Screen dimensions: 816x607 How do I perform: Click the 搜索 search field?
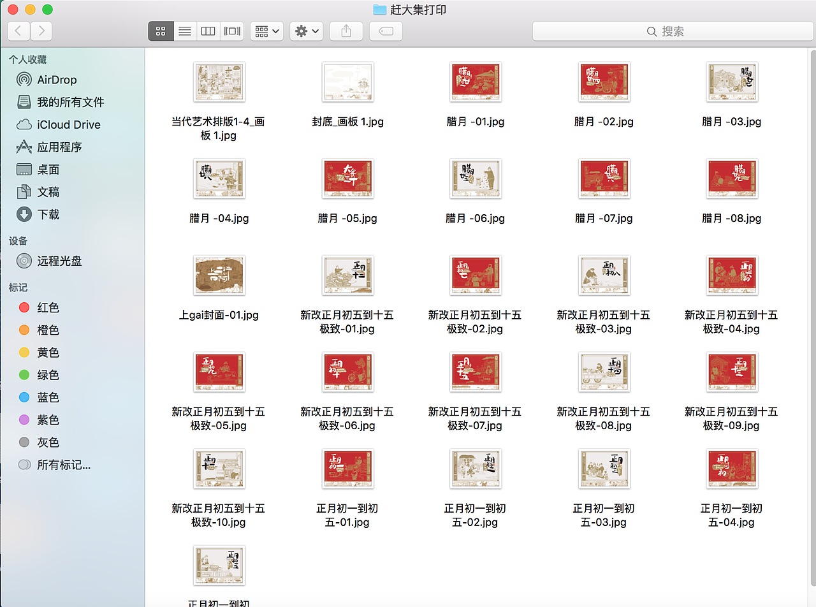click(x=673, y=31)
